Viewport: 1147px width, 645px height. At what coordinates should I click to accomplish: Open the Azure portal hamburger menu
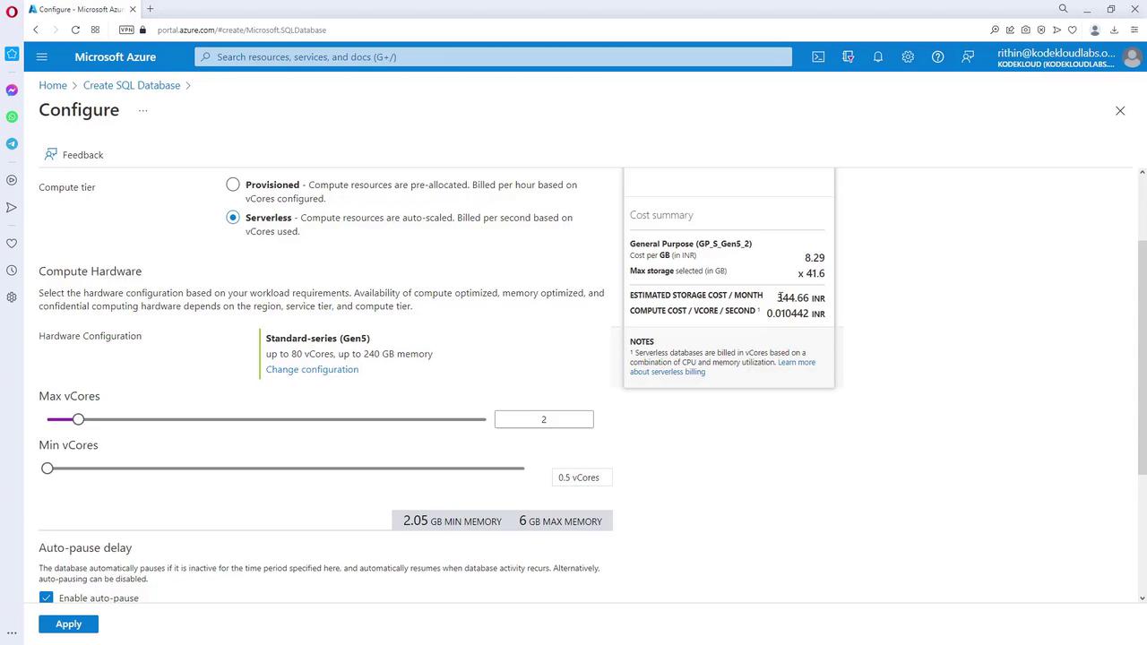(x=41, y=56)
